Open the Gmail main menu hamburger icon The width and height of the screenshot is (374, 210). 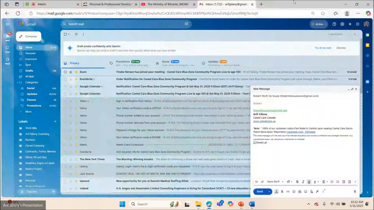[8, 24]
